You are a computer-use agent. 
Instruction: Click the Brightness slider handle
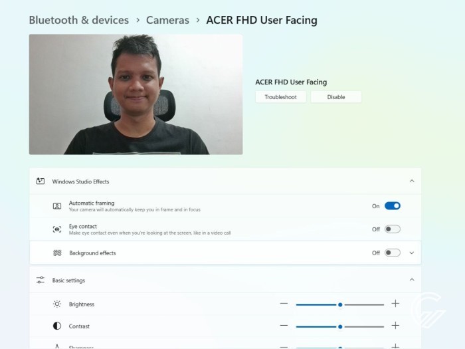340,304
